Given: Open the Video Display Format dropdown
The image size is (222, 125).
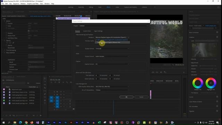Looking at the screenshot, I should pyautogui.click(x=112, y=49).
